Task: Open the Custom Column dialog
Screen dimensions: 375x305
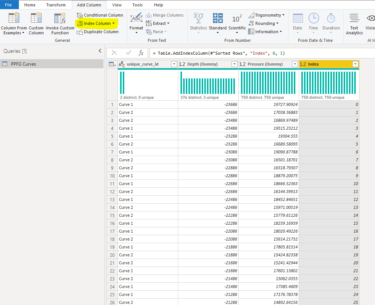Action: coord(36,23)
